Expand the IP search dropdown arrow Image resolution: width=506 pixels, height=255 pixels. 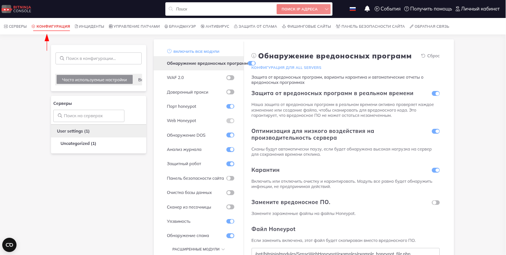pos(326,9)
